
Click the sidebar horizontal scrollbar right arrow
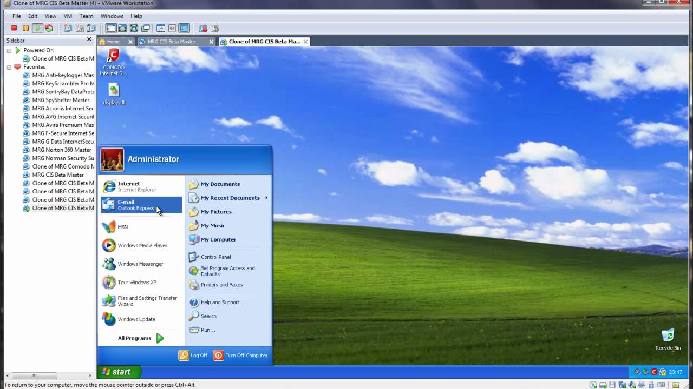coord(90,376)
